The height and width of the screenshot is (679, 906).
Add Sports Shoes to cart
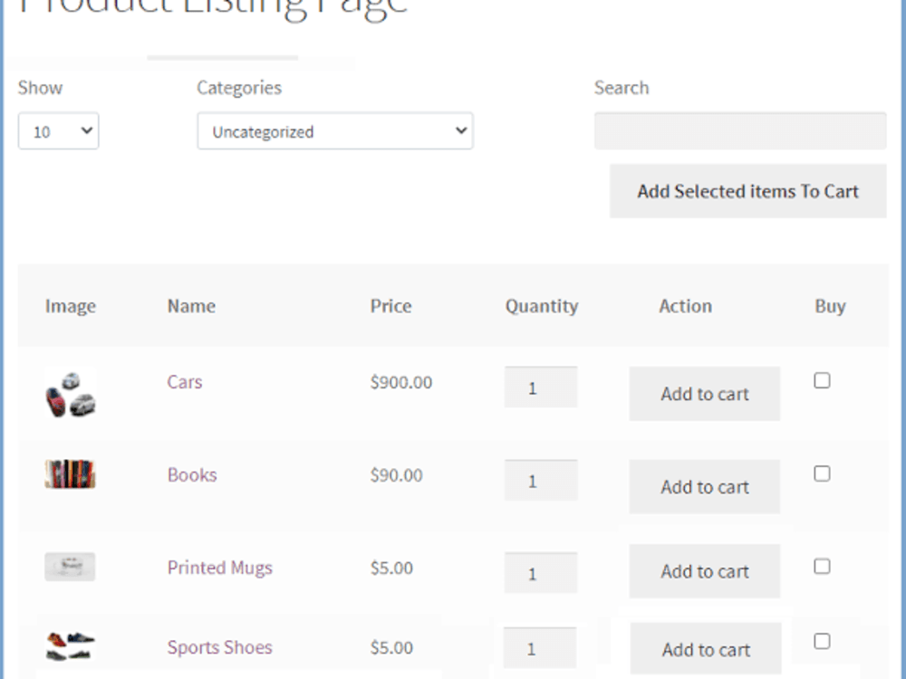[706, 649]
